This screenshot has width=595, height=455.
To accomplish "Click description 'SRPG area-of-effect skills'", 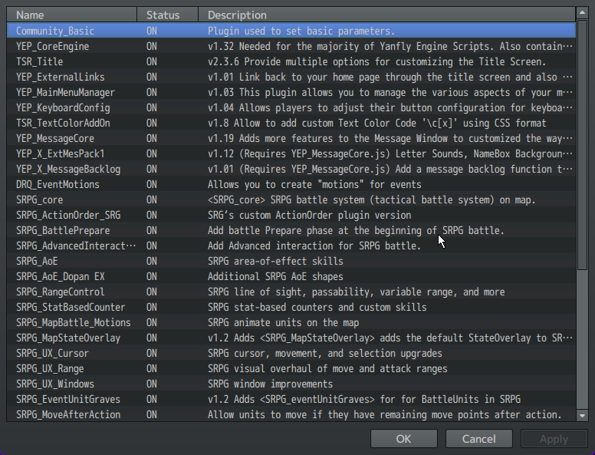I will pyautogui.click(x=275, y=262).
